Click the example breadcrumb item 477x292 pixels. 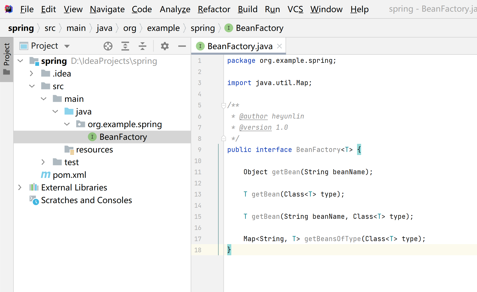pos(163,28)
